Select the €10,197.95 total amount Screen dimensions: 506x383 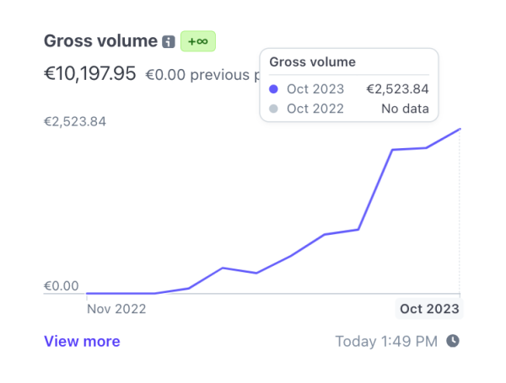click(x=89, y=73)
